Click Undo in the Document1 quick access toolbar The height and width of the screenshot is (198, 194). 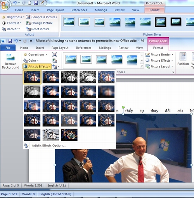point(15,3)
